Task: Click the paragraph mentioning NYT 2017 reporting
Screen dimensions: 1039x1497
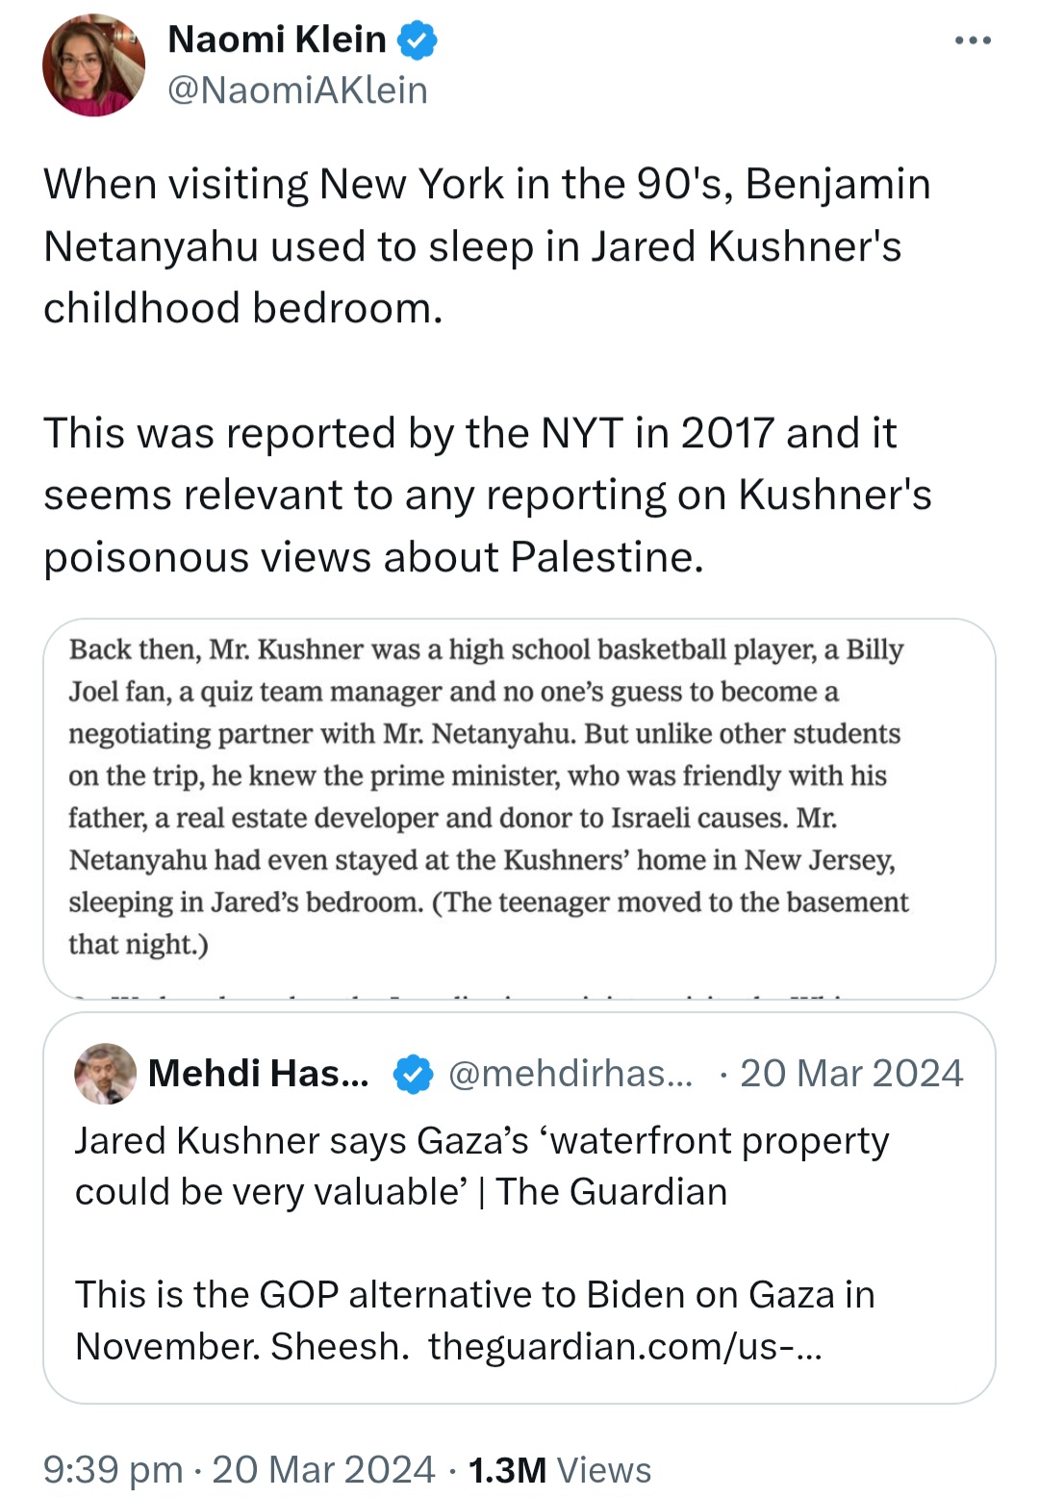Action: coord(488,495)
